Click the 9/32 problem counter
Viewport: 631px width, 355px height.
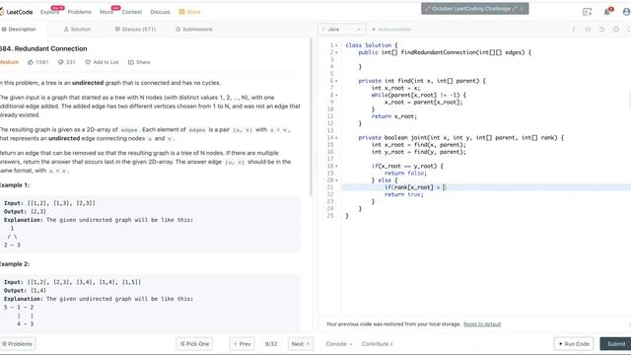tap(271, 344)
